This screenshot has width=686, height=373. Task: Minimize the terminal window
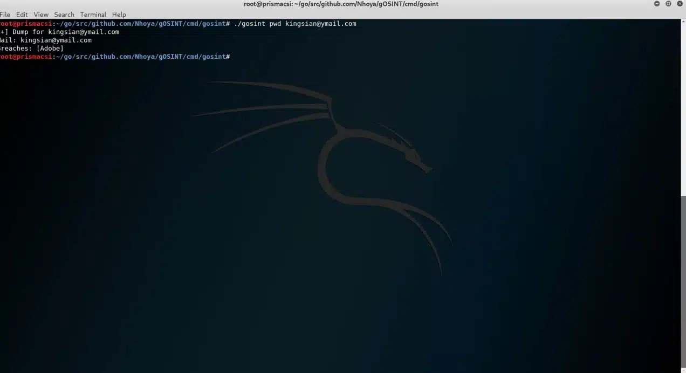657,4
